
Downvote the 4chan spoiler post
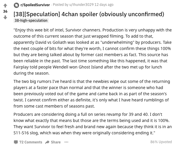(5, 17)
